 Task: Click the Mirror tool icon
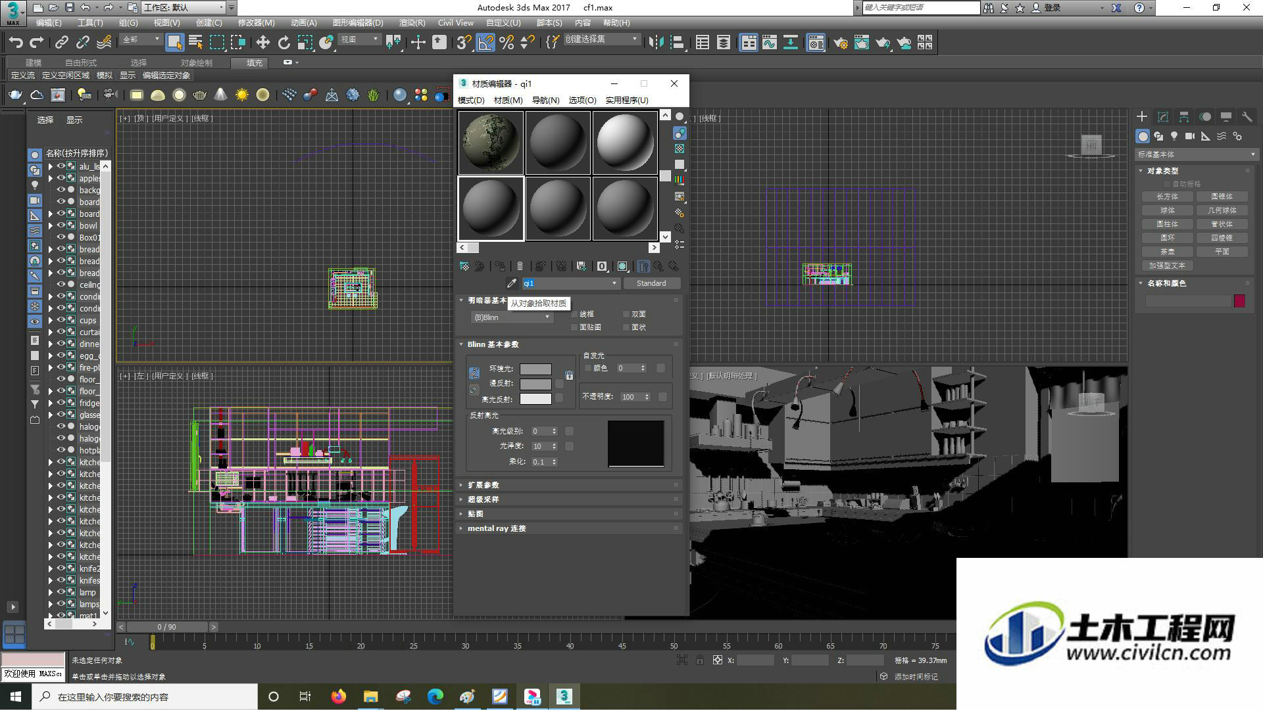(x=656, y=43)
